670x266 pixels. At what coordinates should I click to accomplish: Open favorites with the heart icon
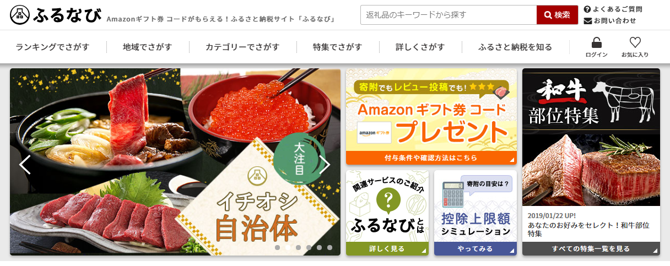pos(635,42)
